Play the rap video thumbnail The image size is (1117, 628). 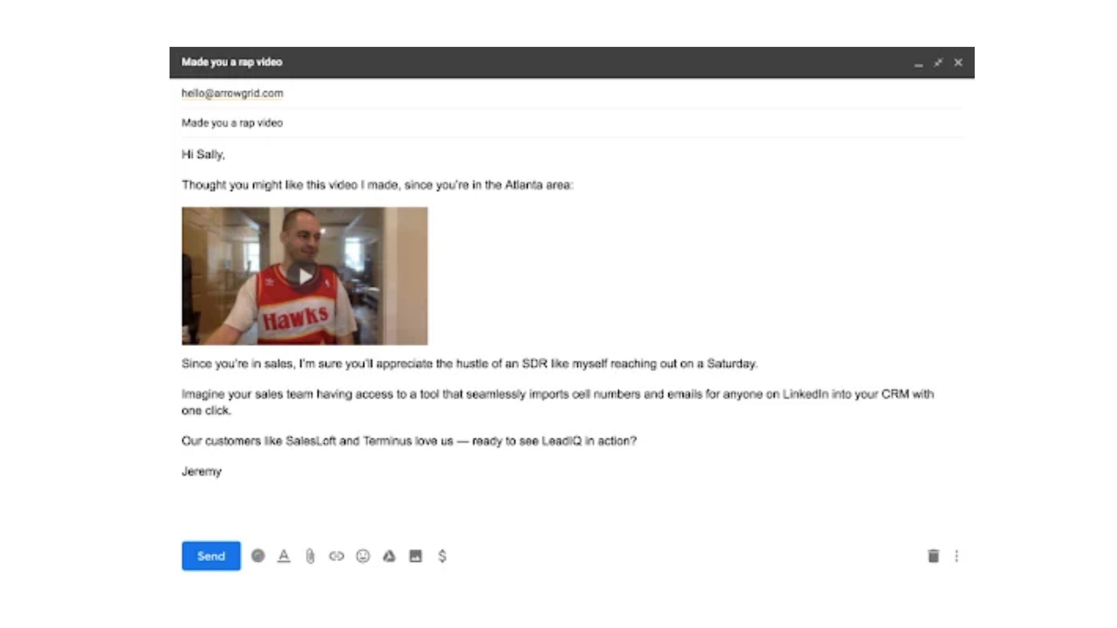305,276
